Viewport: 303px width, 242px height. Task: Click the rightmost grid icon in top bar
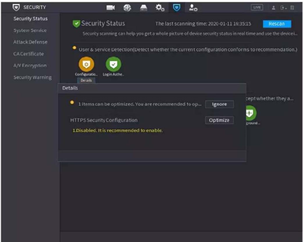click(292, 8)
